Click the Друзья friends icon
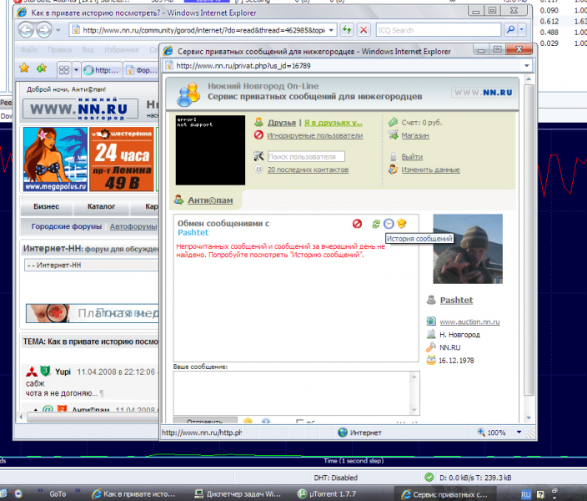 [x=258, y=122]
